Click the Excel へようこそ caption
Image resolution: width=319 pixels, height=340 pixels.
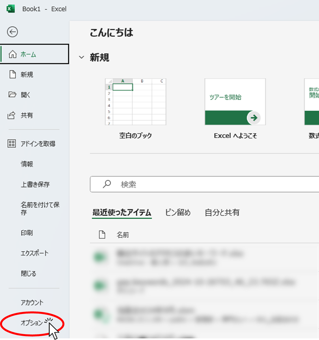[235, 136]
